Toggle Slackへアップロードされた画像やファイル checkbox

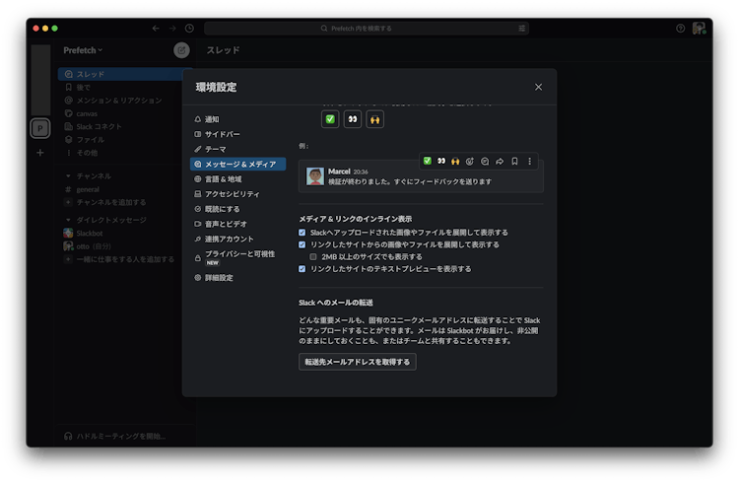(302, 233)
